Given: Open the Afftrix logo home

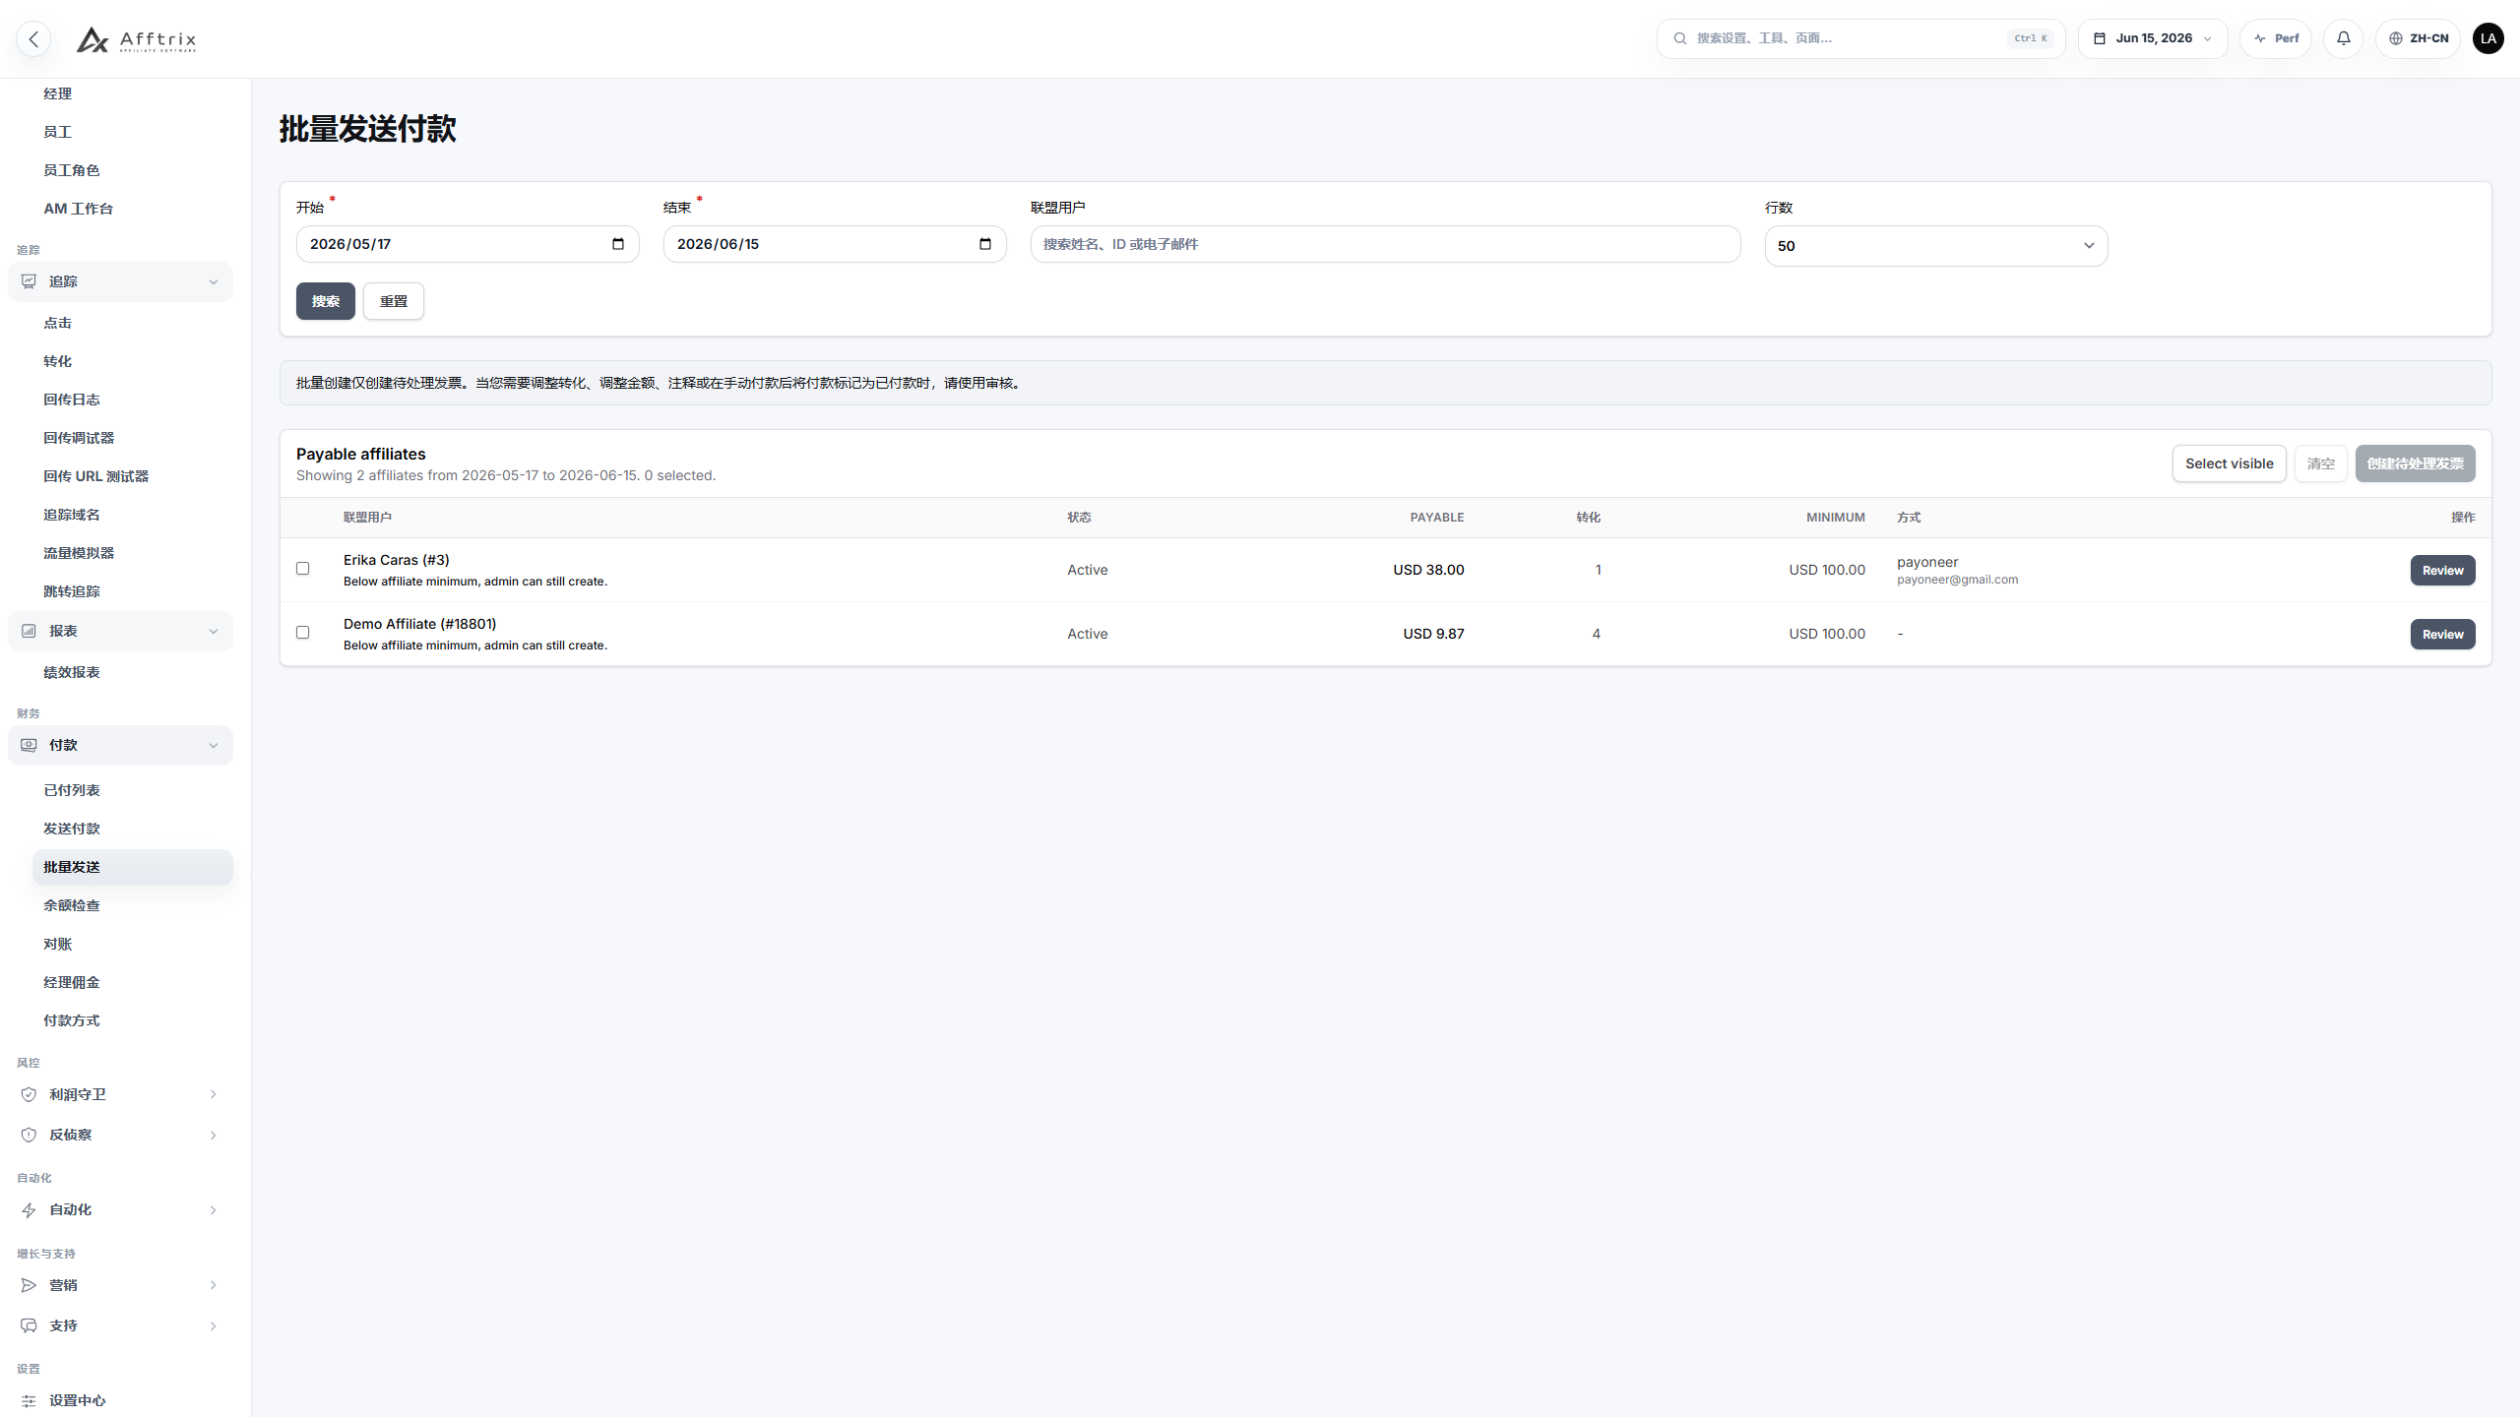Looking at the screenshot, I should [x=137, y=39].
